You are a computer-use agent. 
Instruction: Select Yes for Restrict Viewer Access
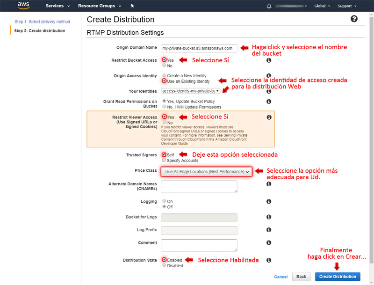pyautogui.click(x=165, y=117)
